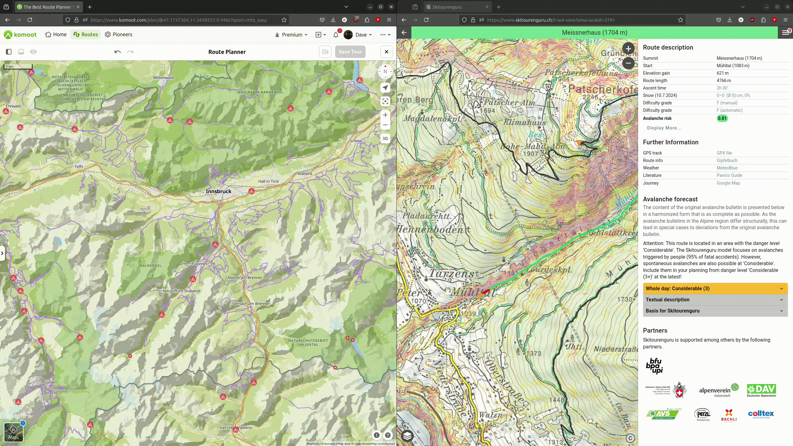Open komoot Pioneers tab
The height and width of the screenshot is (446, 793).
119,34
